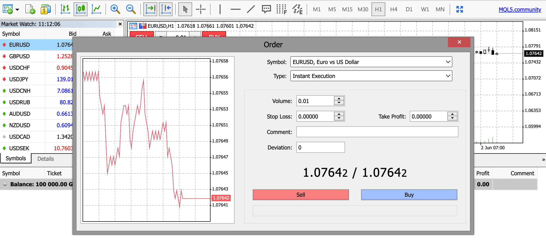Toggle fullscreen mode icon
Screen dimensions: 546x241
coord(459,9)
